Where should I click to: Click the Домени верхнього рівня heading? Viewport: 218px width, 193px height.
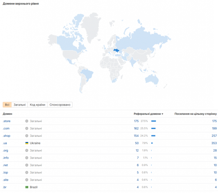pyautogui.click(x=21, y=4)
